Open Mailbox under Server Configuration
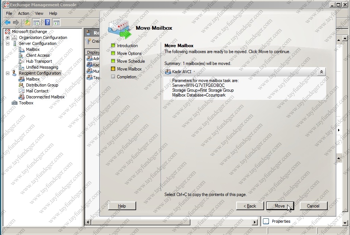Image resolution: width=350 pixels, height=235 pixels. [33, 49]
